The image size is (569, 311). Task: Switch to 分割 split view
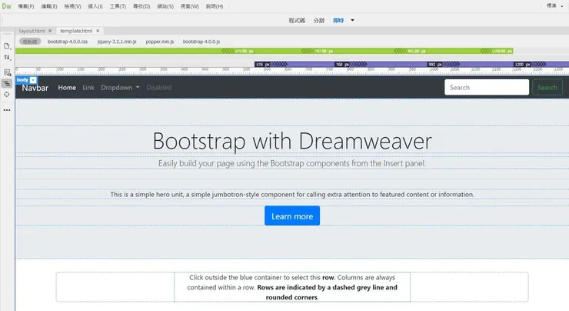[x=319, y=20]
